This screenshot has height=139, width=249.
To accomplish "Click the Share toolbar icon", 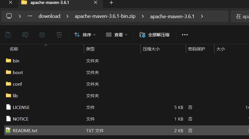I will click(x=42, y=35).
